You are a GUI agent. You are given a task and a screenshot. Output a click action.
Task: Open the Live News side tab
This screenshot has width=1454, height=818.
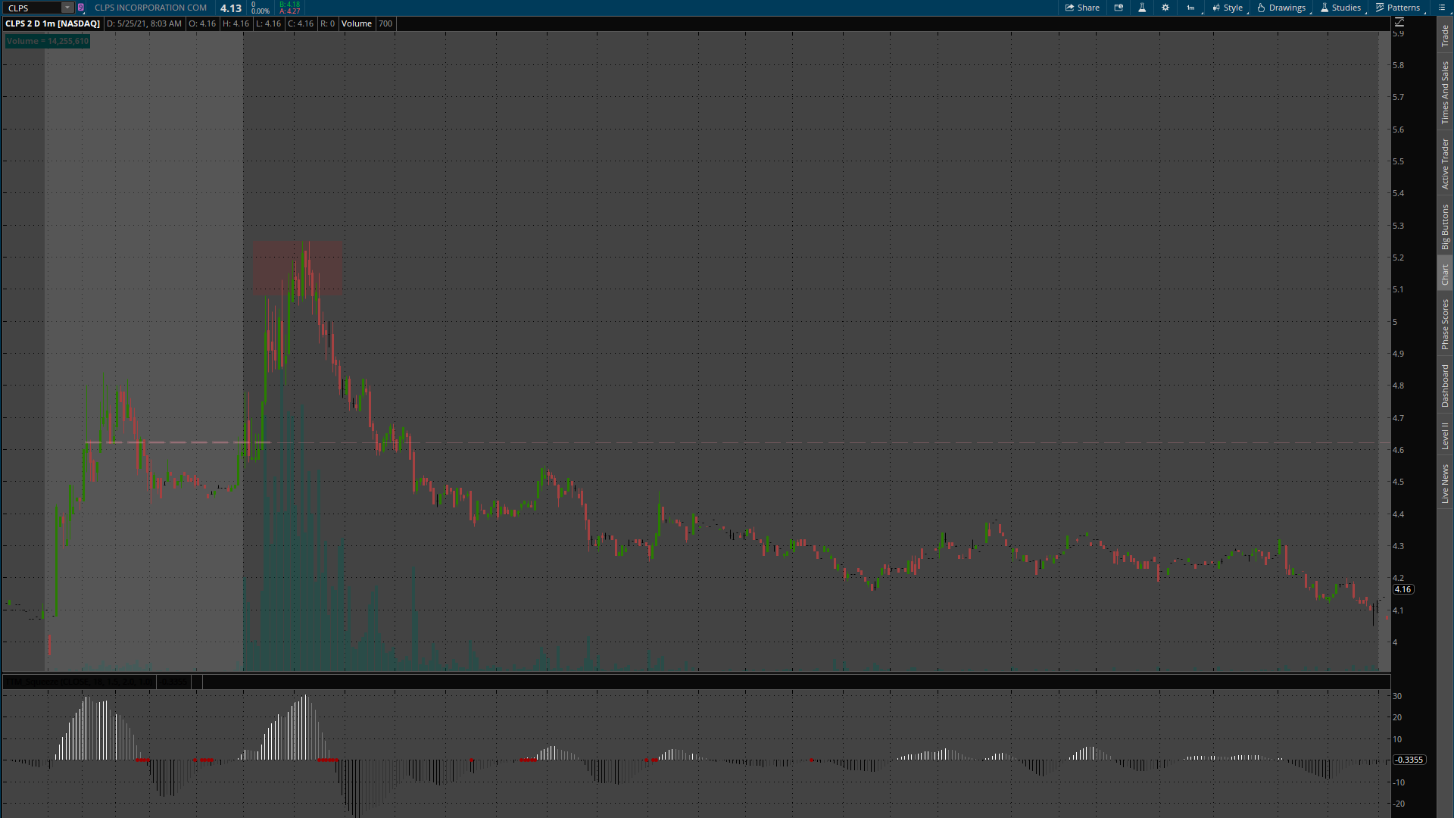pyautogui.click(x=1445, y=484)
